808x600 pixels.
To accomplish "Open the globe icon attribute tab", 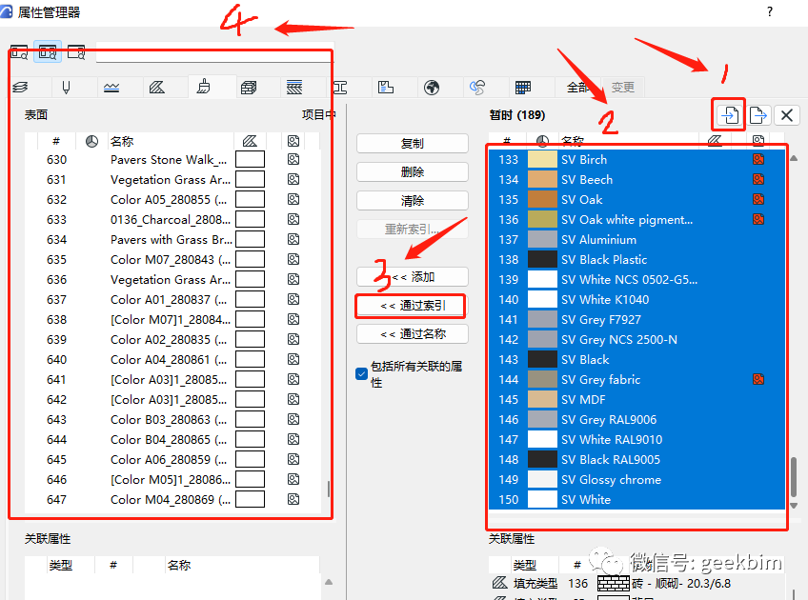I will pos(432,88).
